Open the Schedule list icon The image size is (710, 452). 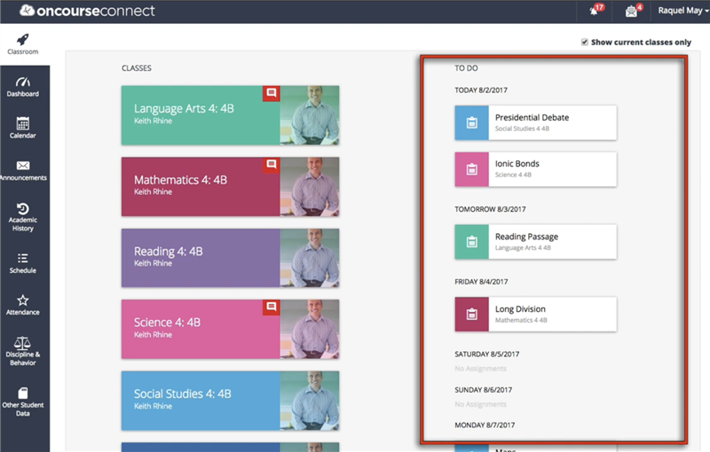(23, 258)
